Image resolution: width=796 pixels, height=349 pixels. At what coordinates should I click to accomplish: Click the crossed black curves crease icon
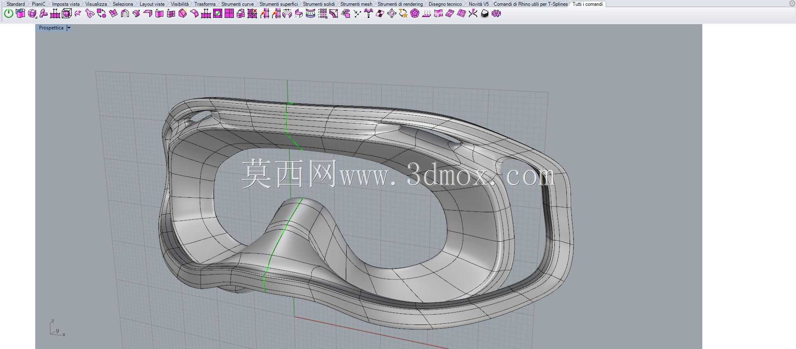[473, 14]
